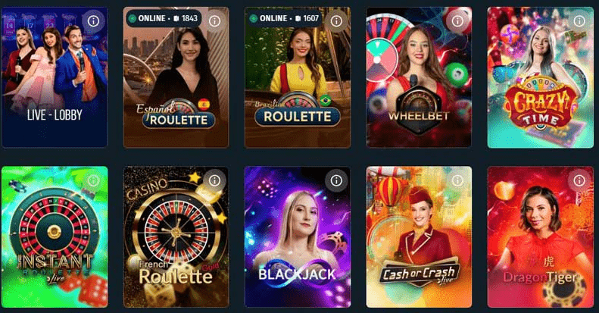Open Dragon Tiger info icon

click(579, 180)
